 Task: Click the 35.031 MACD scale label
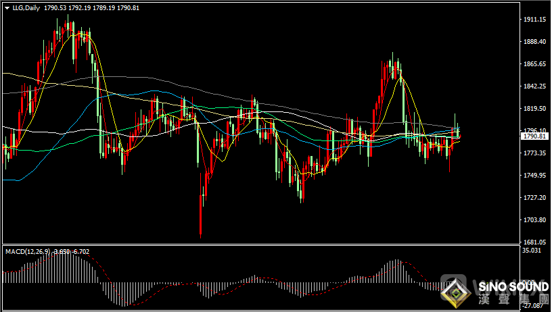pyautogui.click(x=534, y=251)
